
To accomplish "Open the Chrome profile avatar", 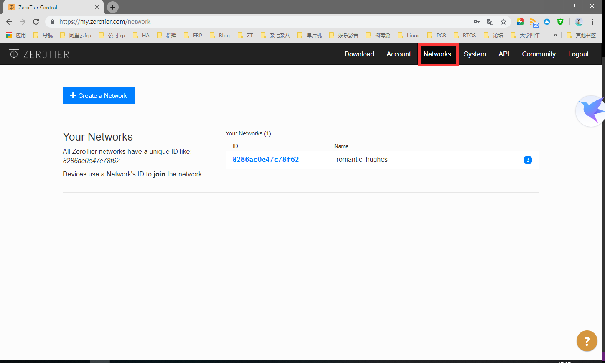I will [579, 22].
